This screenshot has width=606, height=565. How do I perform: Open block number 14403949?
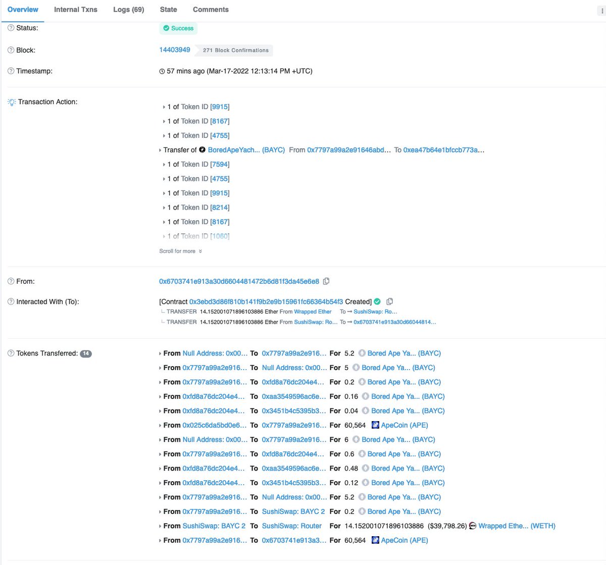[x=175, y=49]
